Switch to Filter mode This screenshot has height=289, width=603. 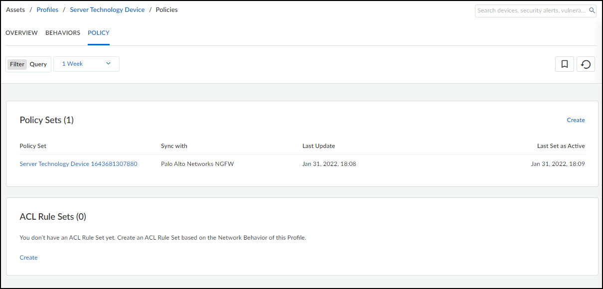click(x=17, y=64)
